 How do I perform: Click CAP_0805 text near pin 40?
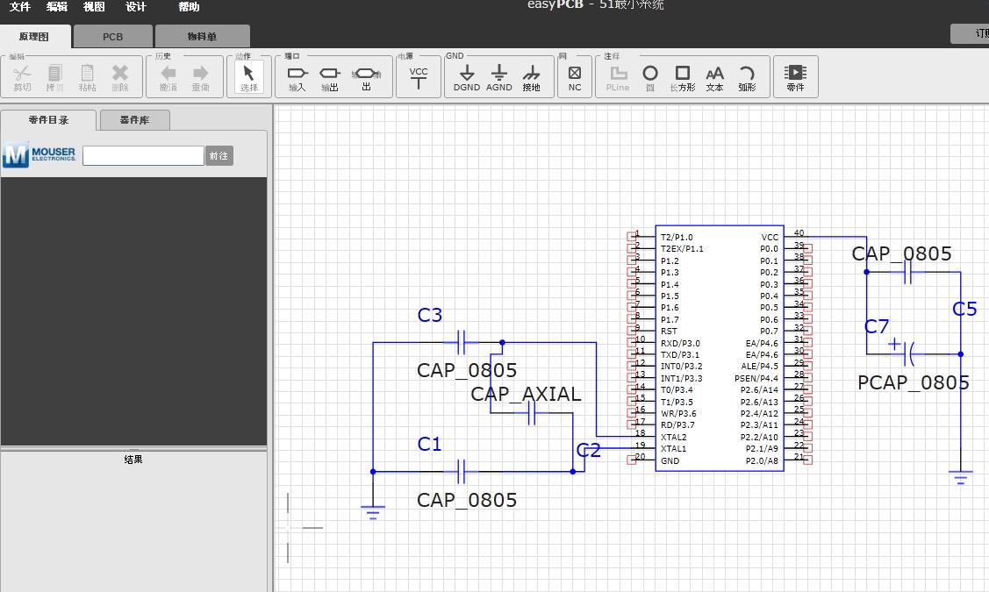pos(901,253)
